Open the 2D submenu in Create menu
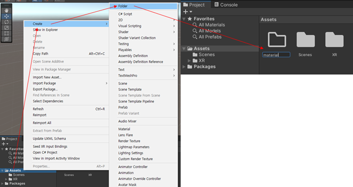Image resolution: width=353 pixels, height=187 pixels. pos(144,20)
